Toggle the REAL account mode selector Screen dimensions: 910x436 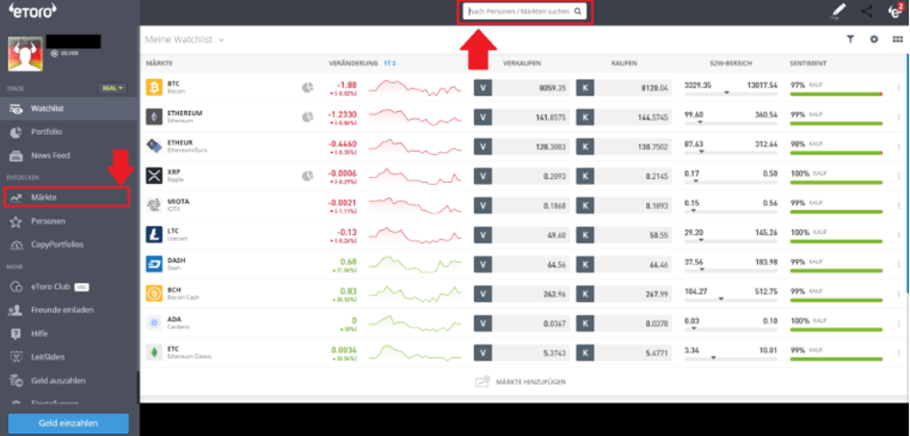tap(113, 89)
